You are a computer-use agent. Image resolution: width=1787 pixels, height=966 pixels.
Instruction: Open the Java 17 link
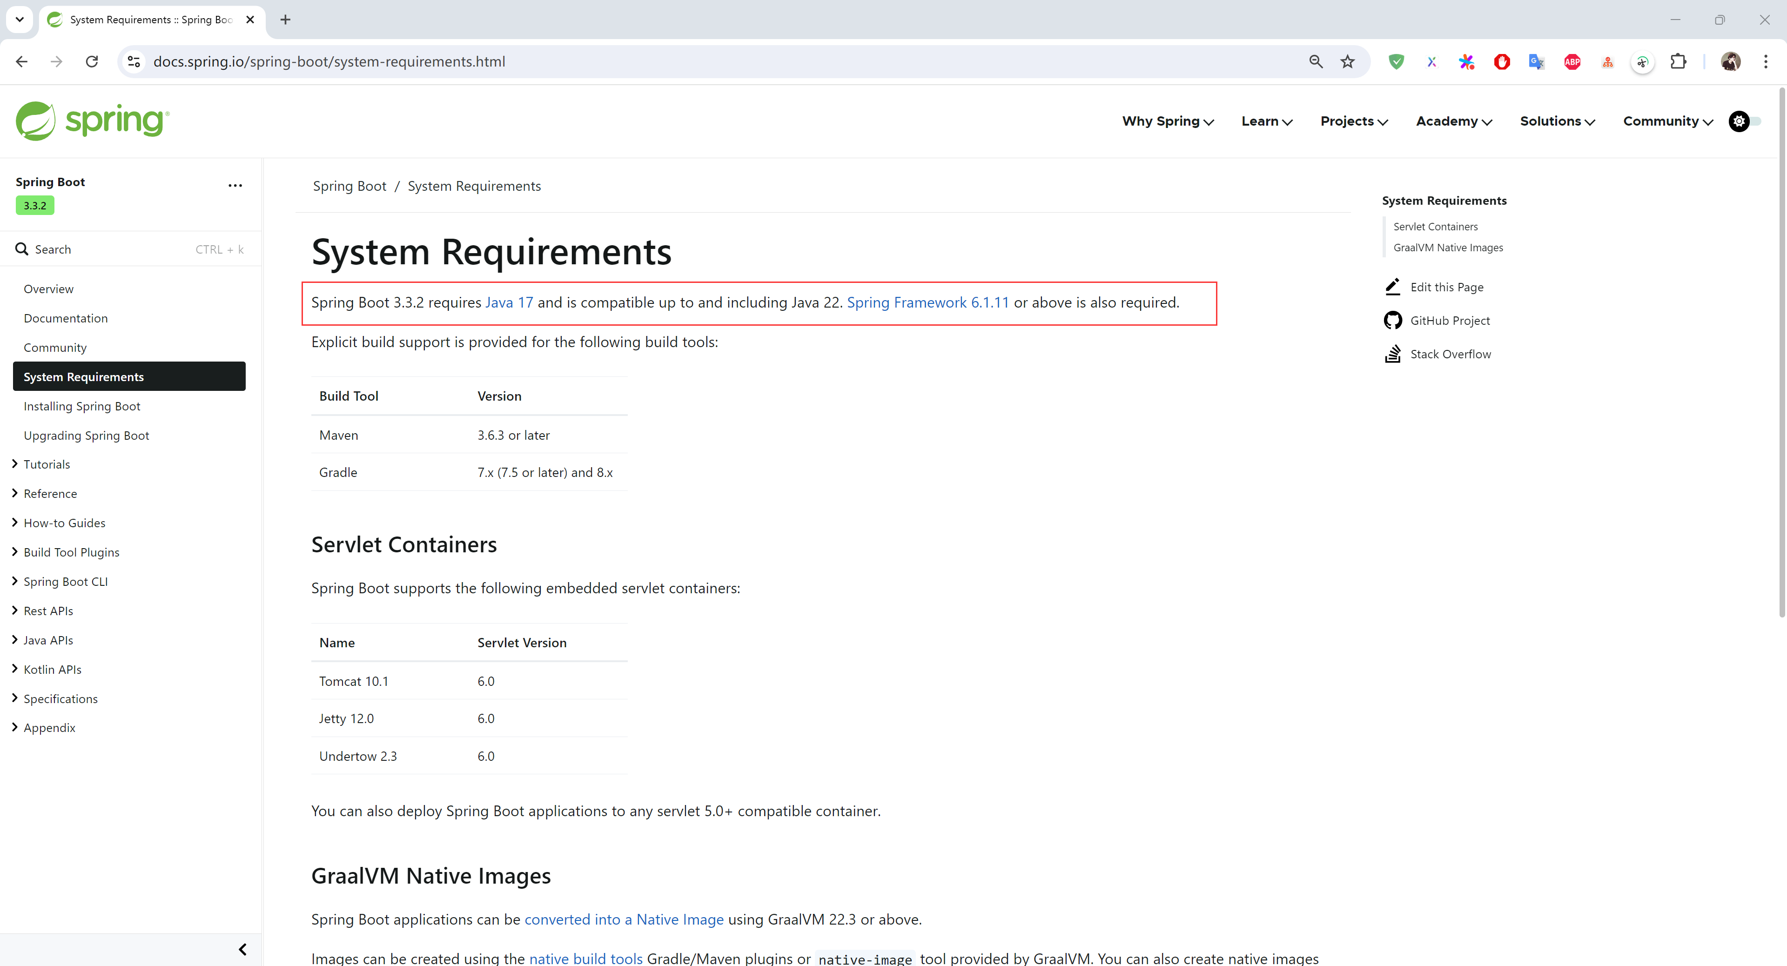(x=509, y=302)
